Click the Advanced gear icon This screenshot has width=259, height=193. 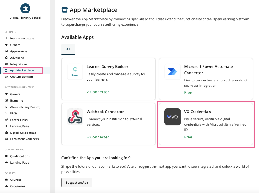6,58
